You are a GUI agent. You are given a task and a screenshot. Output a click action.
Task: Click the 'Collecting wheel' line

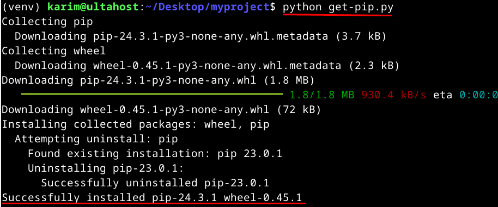pyautogui.click(x=54, y=51)
